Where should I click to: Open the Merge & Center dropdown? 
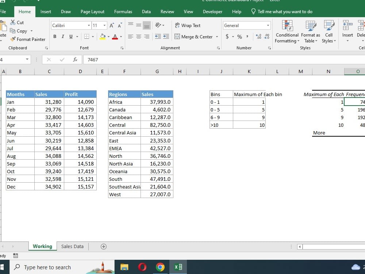point(217,37)
